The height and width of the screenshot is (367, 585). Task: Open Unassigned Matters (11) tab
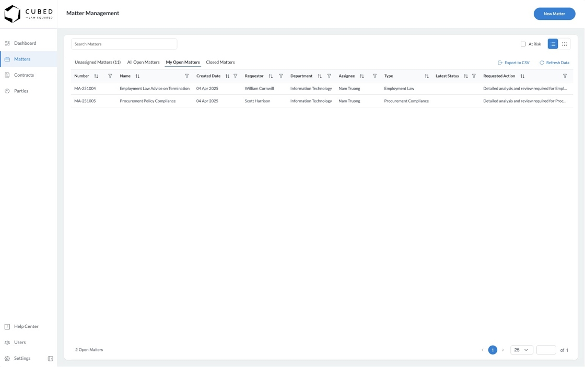tap(98, 62)
